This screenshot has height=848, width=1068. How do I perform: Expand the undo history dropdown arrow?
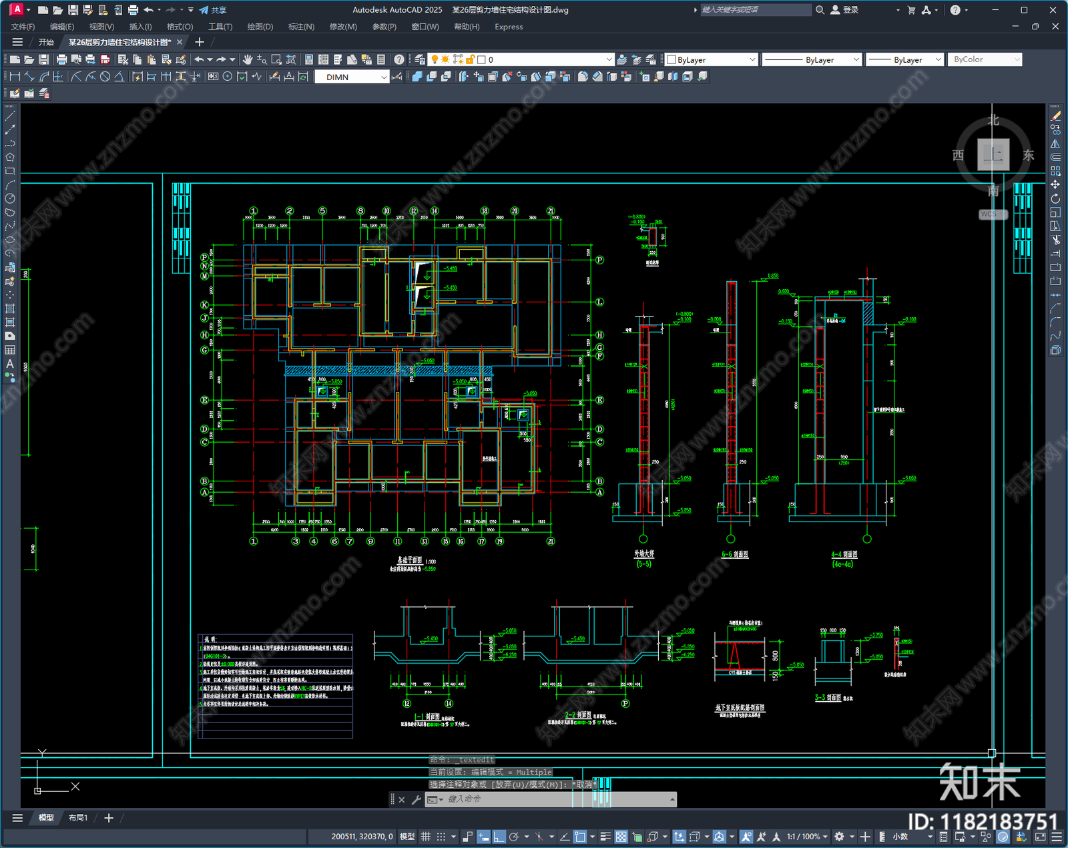[x=210, y=59]
